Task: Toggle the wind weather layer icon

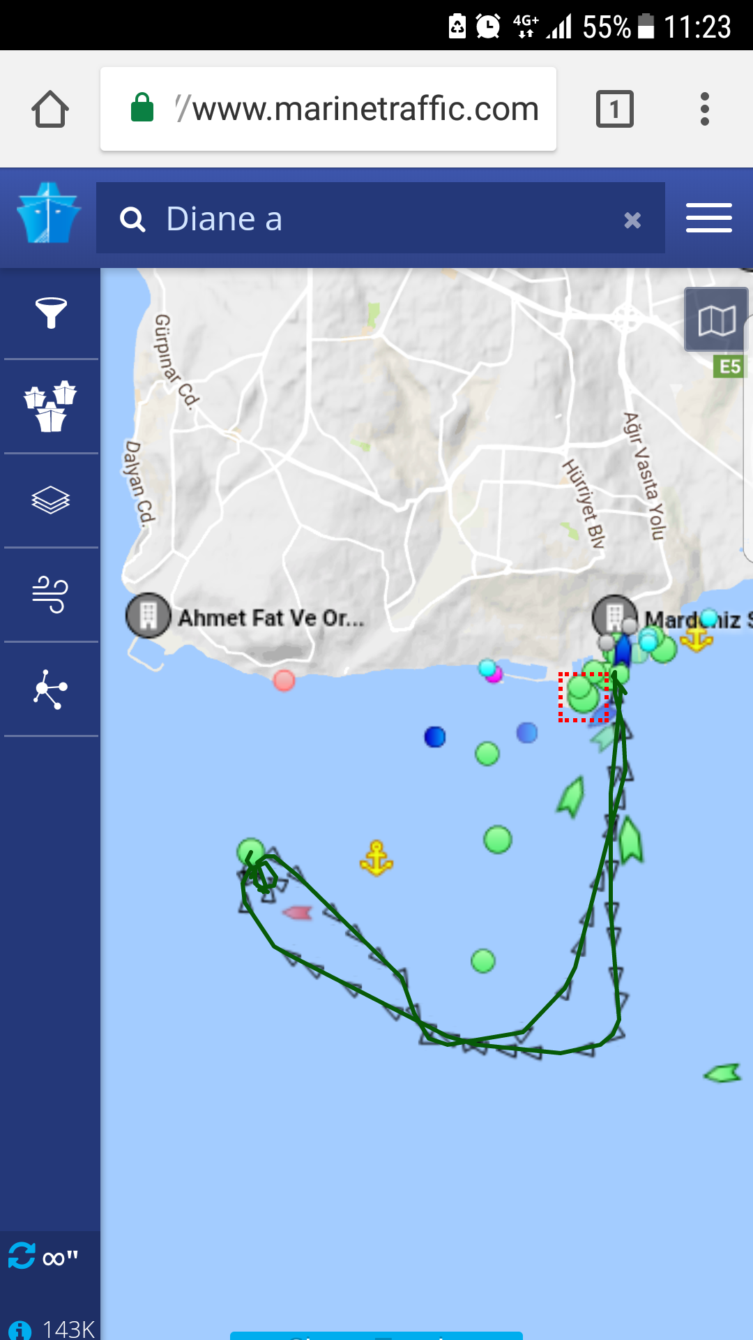Action: [50, 594]
